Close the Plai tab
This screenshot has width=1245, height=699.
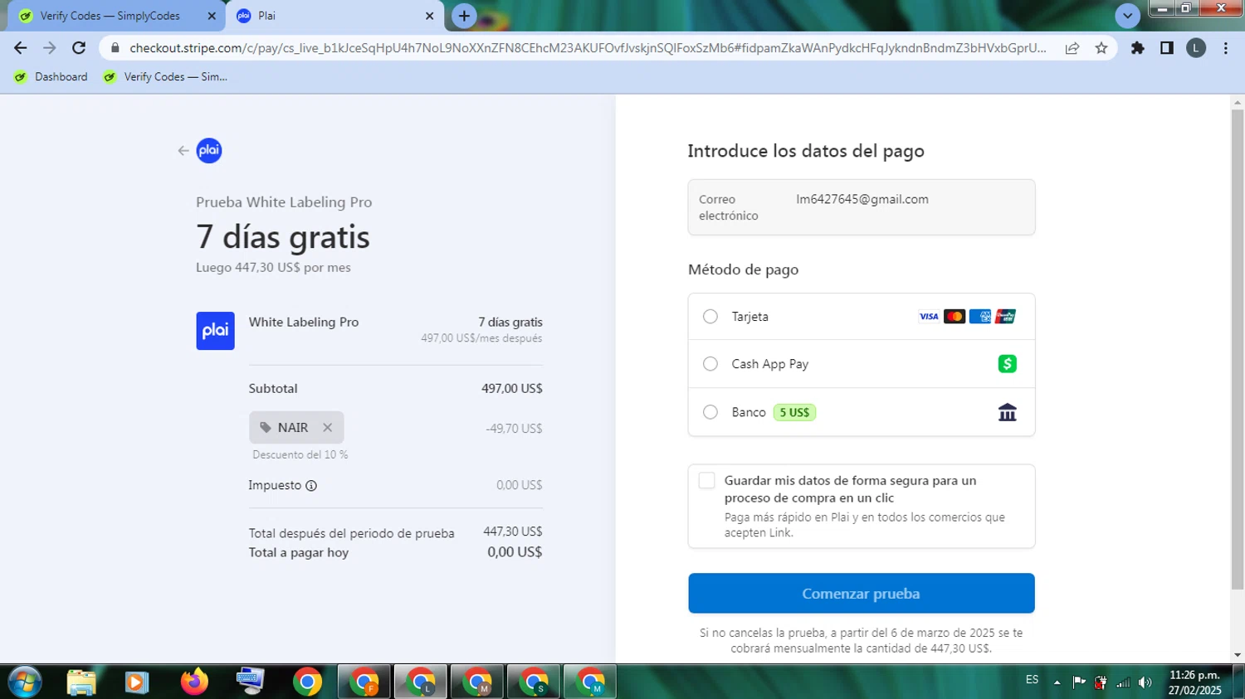point(429,16)
